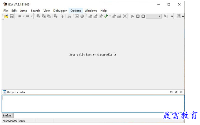This screenshot has width=200, height=125.
Task: Click the first binoculars search icon
Action: tap(38, 16)
